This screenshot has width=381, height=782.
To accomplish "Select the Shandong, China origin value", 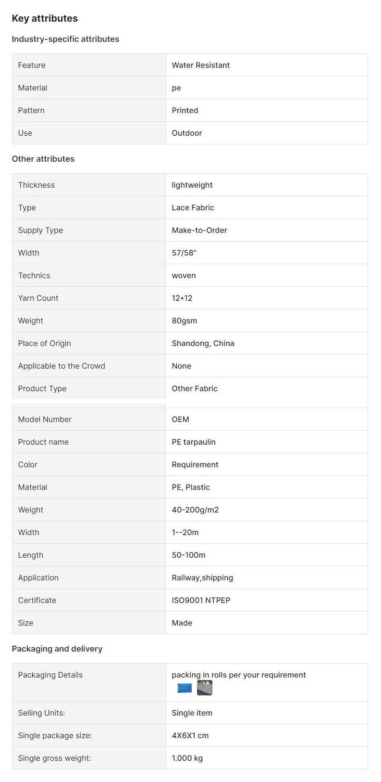I will pos(203,344).
